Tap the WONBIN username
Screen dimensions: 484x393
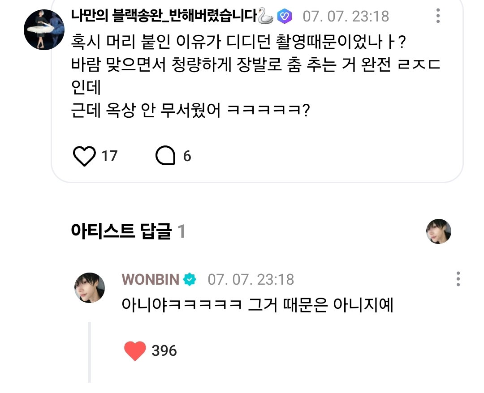click(150, 280)
